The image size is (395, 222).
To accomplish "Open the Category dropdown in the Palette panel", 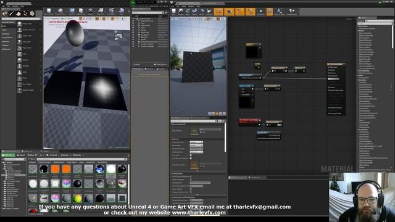I will 378,21.
